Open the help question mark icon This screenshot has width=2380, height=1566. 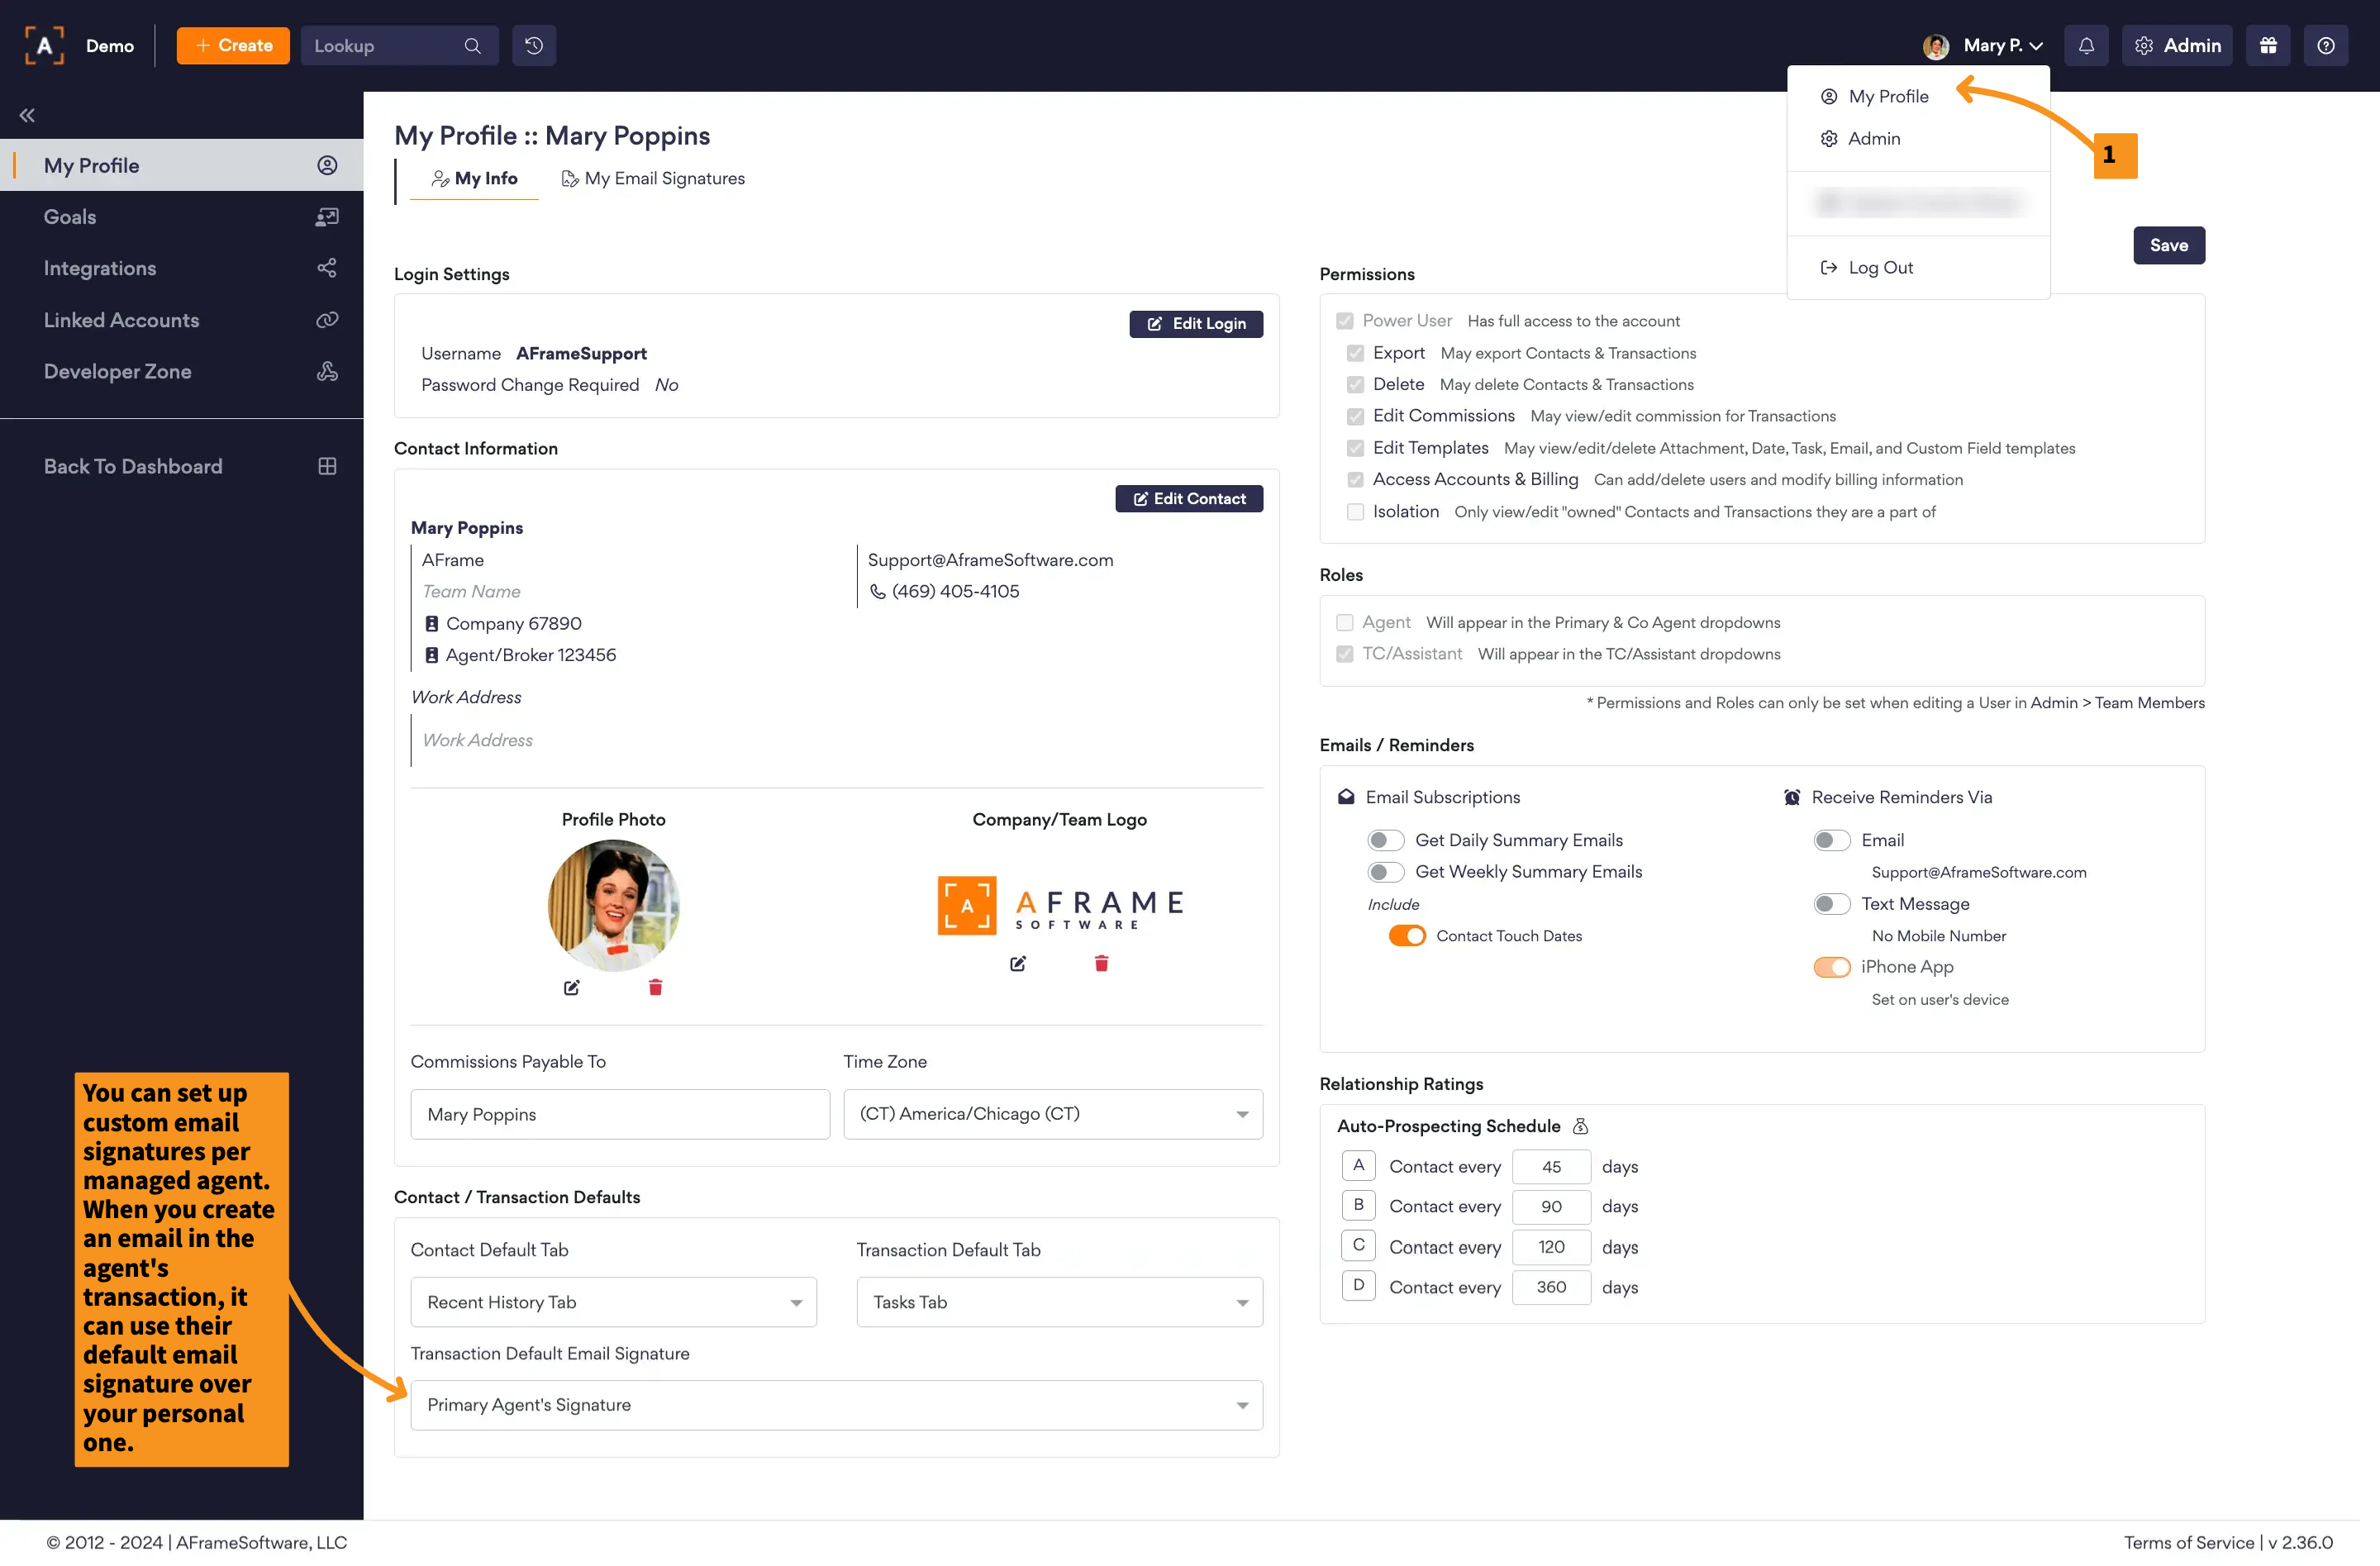click(2326, 45)
